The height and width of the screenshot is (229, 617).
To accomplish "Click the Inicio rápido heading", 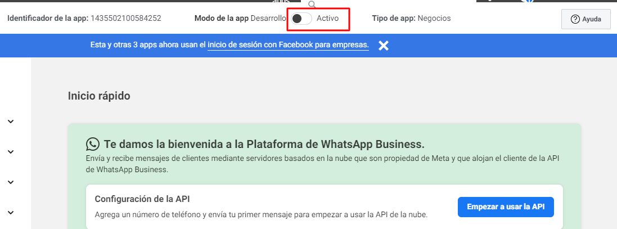I will (99, 96).
